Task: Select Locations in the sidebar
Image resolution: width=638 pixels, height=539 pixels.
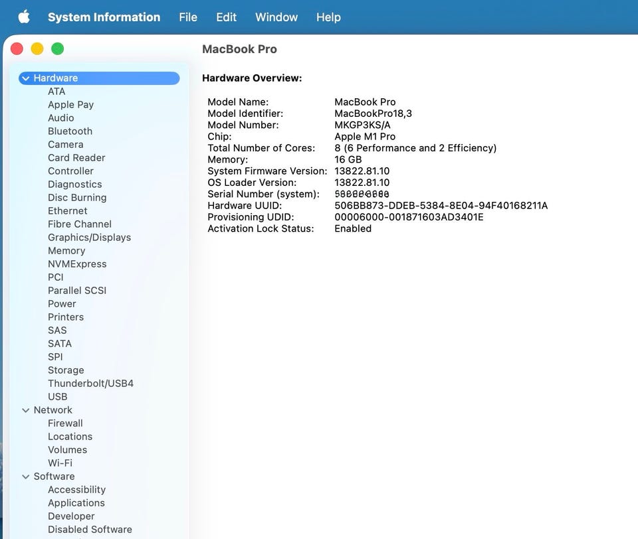Action: pyautogui.click(x=70, y=437)
